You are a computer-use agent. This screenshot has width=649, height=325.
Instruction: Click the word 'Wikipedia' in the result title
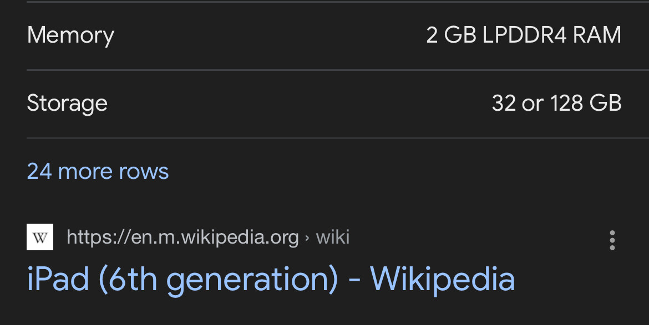(442, 278)
